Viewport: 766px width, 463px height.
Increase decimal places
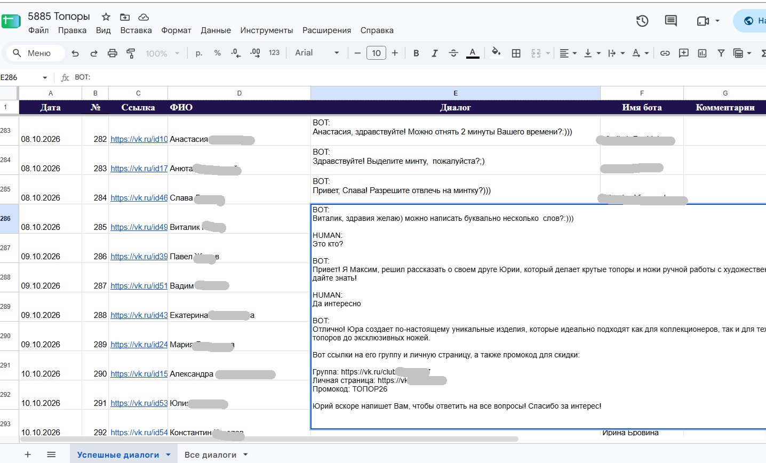tap(255, 53)
